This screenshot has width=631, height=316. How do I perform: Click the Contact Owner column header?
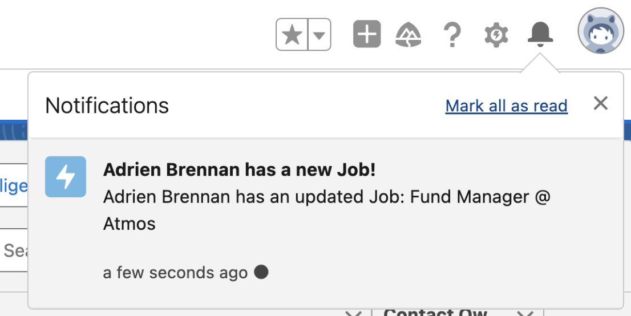pos(435,311)
